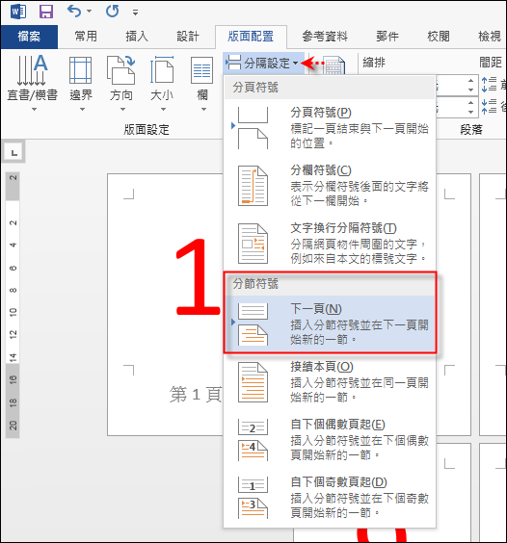Open the 校閱 tab
507x543 pixels.
[x=439, y=37]
